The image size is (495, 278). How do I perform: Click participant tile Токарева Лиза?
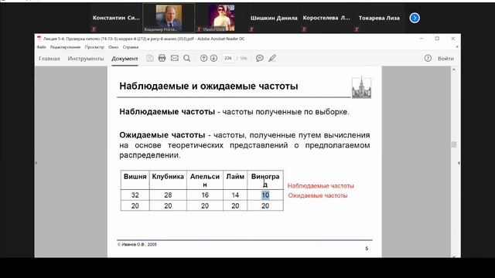point(379,18)
